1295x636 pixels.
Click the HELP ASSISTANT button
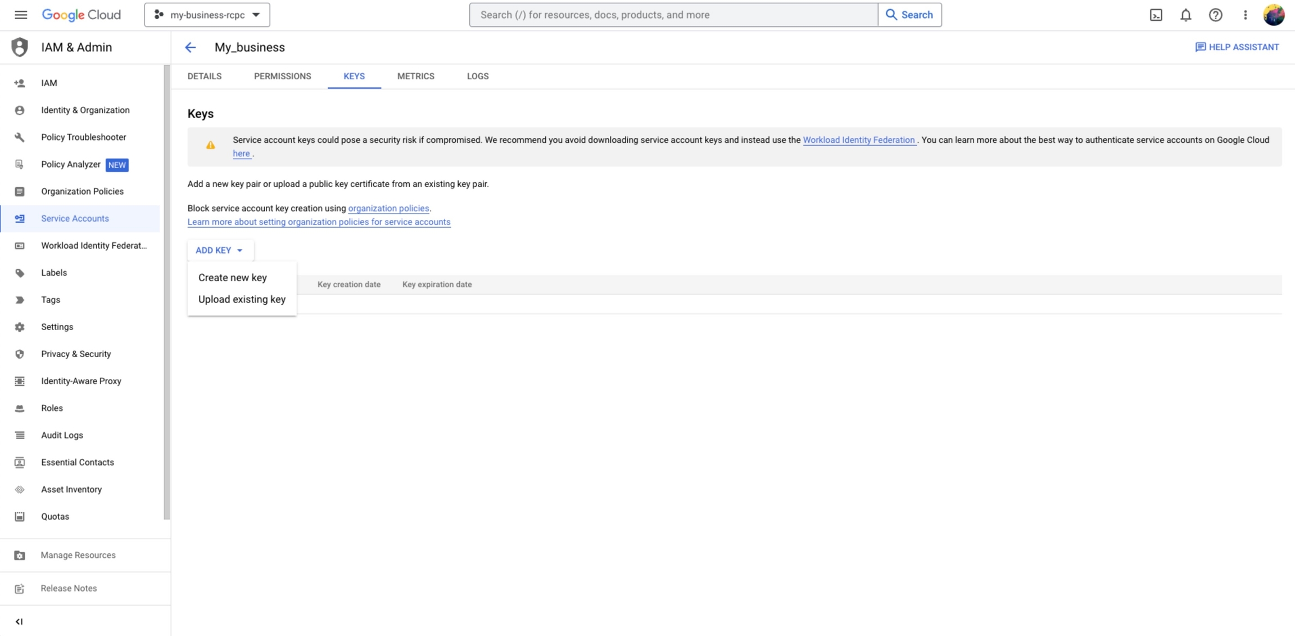click(1237, 47)
